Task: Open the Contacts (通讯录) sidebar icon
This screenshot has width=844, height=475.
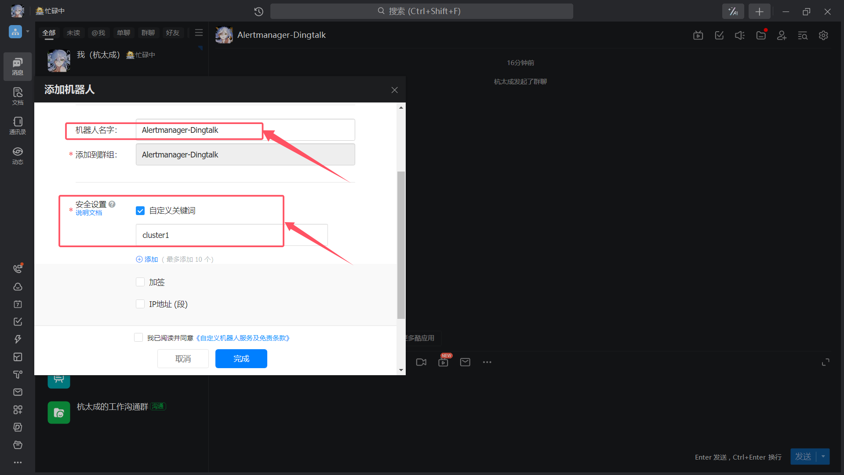Action: click(x=18, y=125)
